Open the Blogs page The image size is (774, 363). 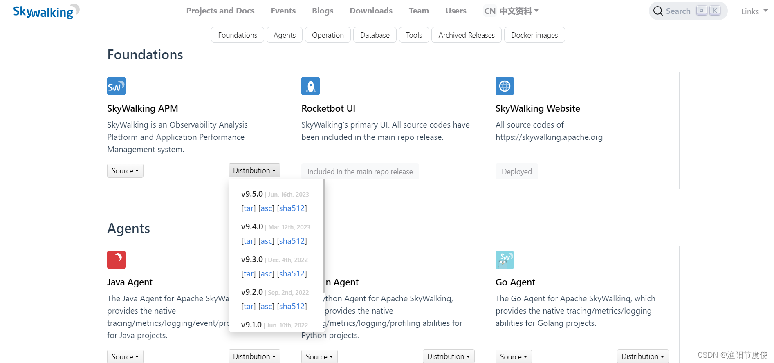point(323,11)
